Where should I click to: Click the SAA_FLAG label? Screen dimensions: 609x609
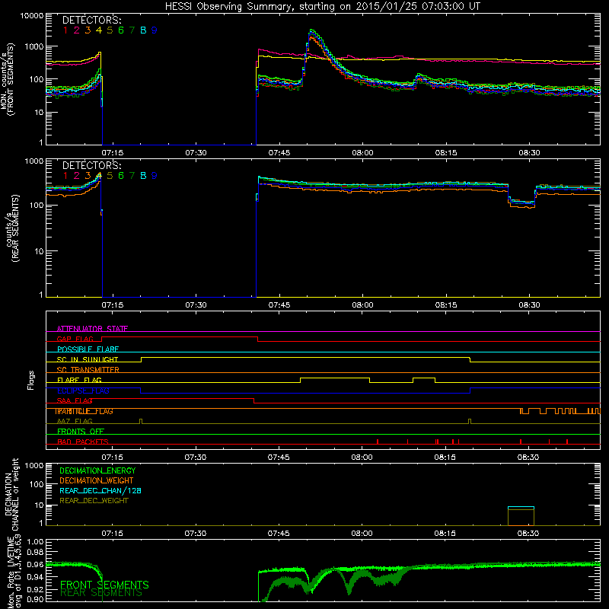(75, 400)
